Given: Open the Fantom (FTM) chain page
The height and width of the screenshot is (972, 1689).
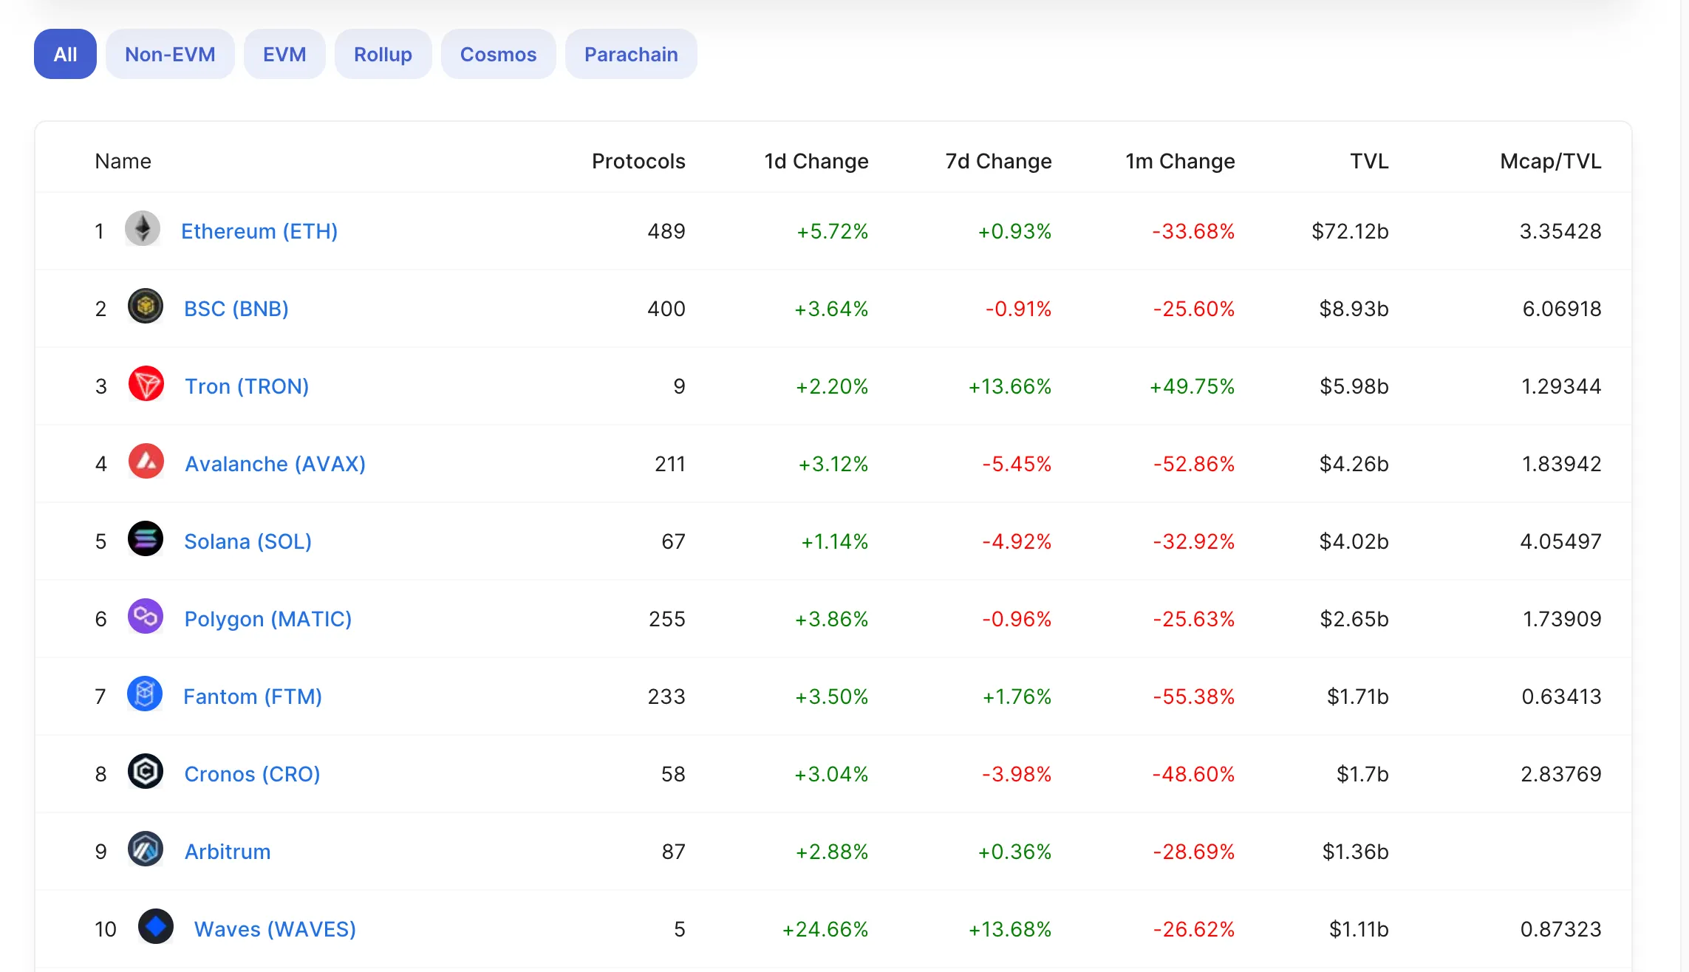Looking at the screenshot, I should 253,697.
